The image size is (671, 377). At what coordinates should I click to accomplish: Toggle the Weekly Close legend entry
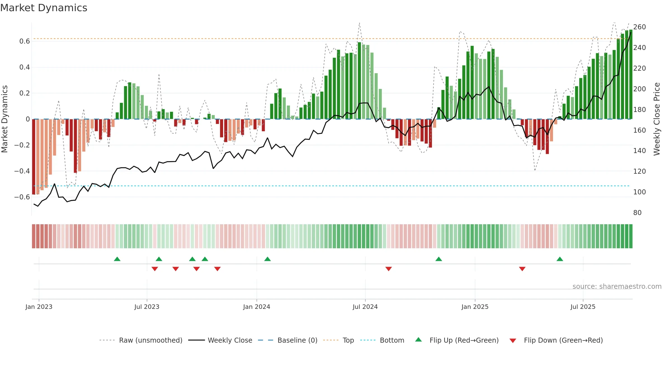[220, 340]
